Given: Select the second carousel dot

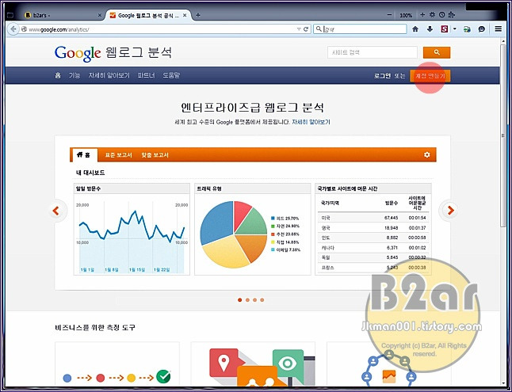Looking at the screenshot, I should point(247,300).
